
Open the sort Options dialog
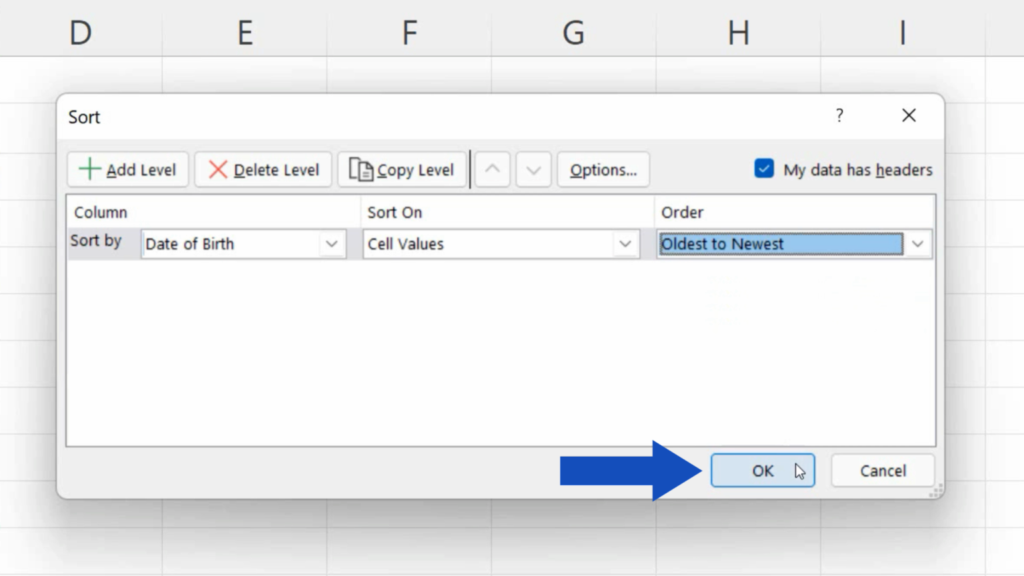[602, 169]
